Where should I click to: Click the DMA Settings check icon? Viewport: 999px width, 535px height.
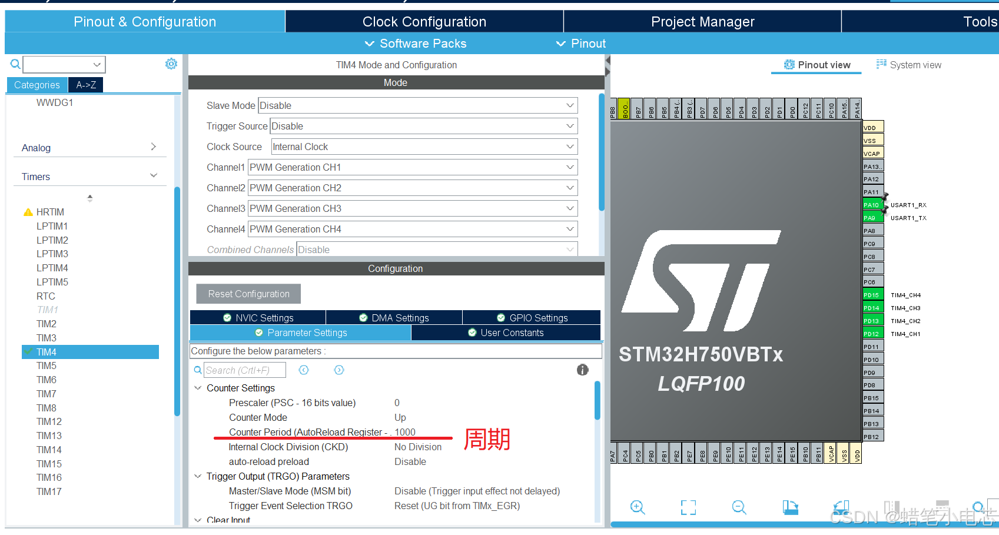364,318
